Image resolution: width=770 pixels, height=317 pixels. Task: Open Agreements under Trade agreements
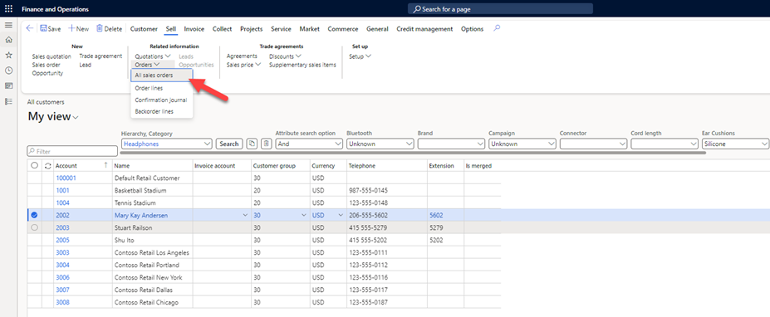click(242, 56)
